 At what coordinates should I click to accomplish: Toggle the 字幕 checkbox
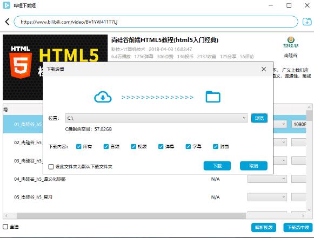[x=188, y=147]
